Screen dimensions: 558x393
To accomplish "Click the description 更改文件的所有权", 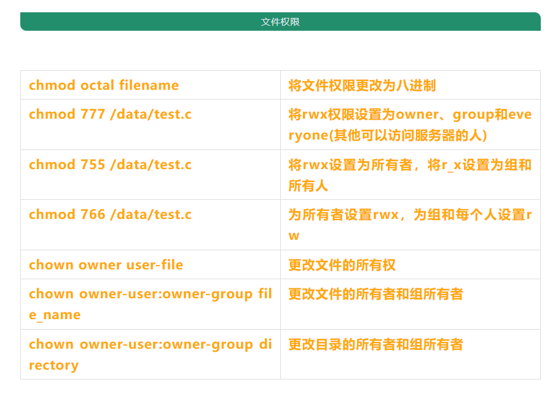I will 342,265.
